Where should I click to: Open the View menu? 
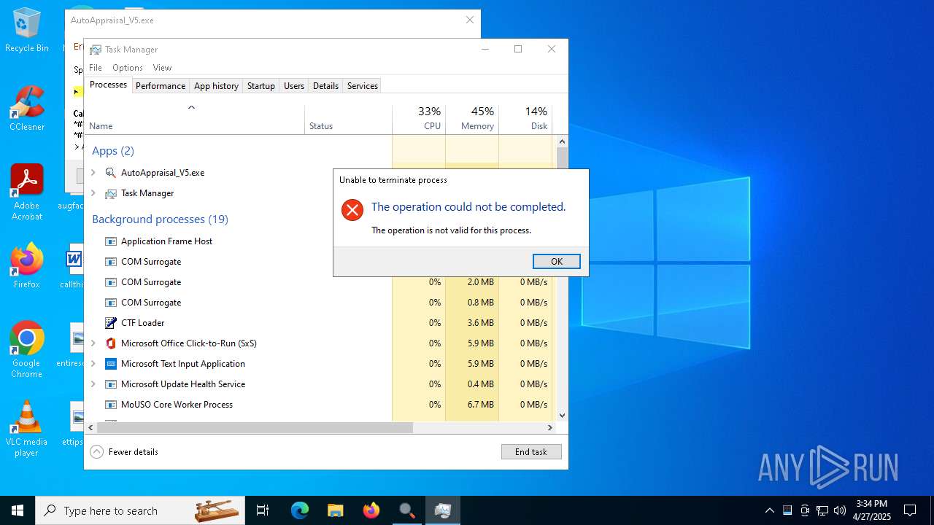(162, 67)
